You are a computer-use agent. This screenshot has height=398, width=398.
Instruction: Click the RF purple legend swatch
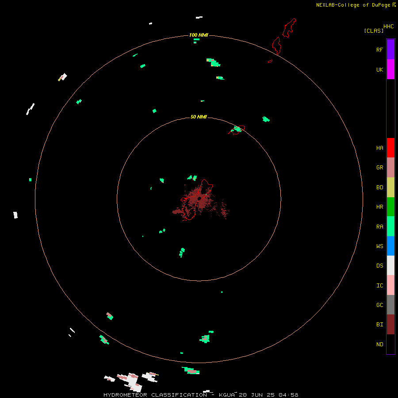click(x=390, y=49)
